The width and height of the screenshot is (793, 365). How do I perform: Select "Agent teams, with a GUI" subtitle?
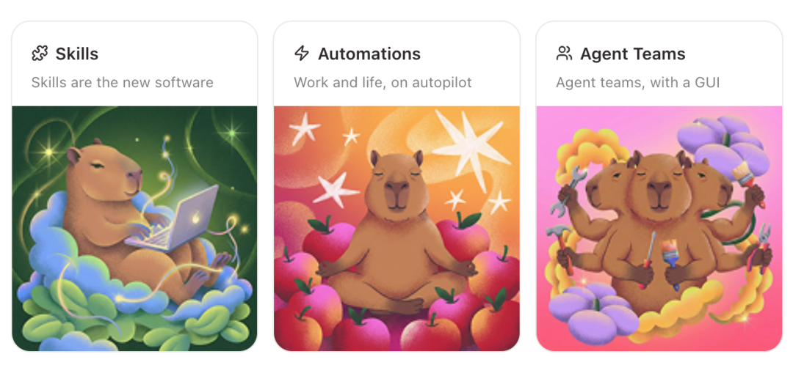638,82
